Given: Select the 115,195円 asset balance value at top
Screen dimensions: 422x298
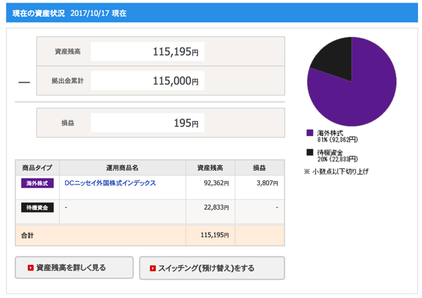Looking at the screenshot, I should 176,52.
